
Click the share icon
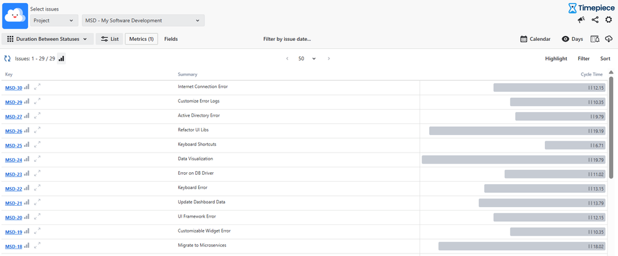[595, 20]
